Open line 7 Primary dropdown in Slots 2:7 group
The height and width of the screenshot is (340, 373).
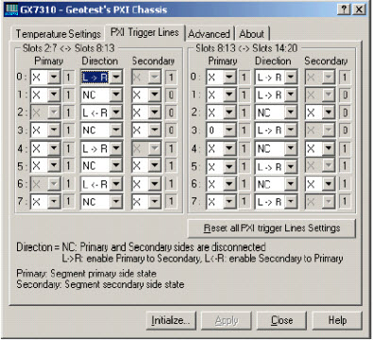coord(45,202)
